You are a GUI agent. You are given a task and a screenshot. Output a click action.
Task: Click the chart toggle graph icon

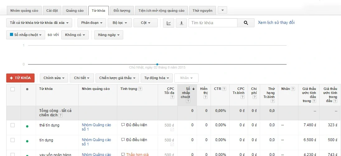(x=168, y=23)
